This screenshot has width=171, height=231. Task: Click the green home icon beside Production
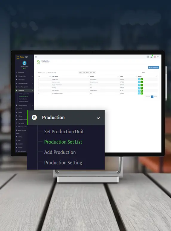[x=38, y=62]
